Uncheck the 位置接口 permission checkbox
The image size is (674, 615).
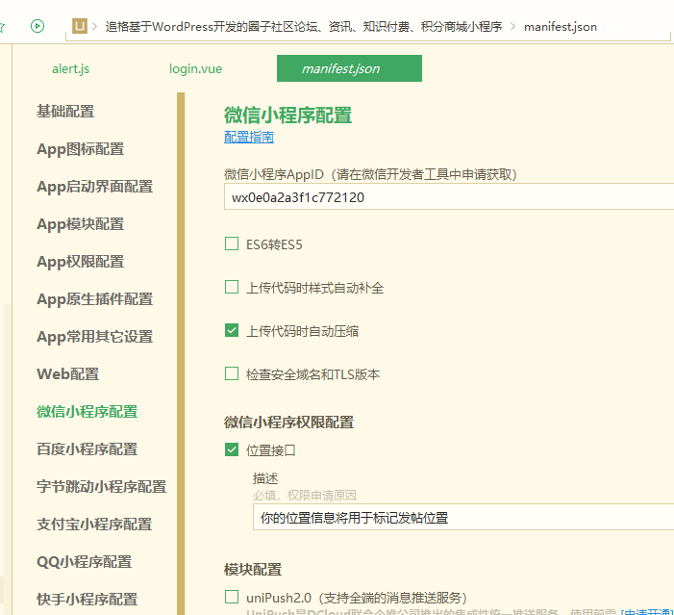point(232,449)
